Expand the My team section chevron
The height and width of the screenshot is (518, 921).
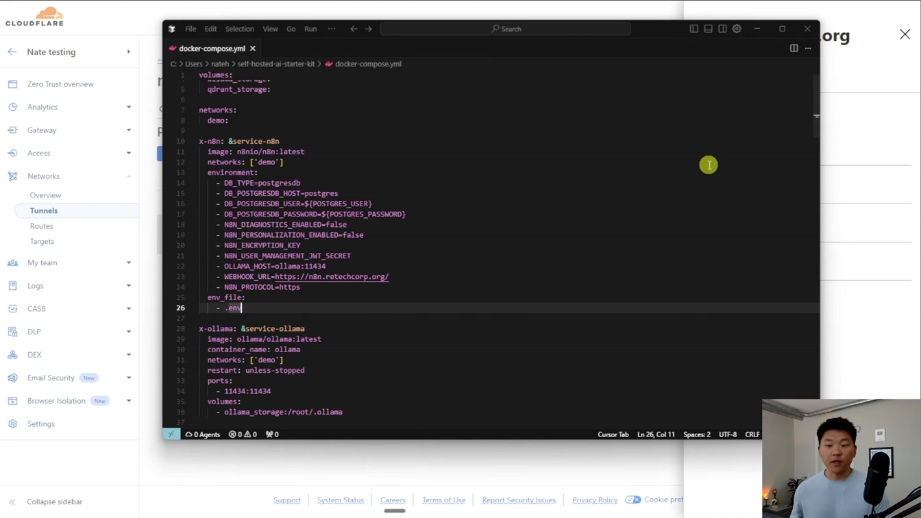(x=128, y=263)
